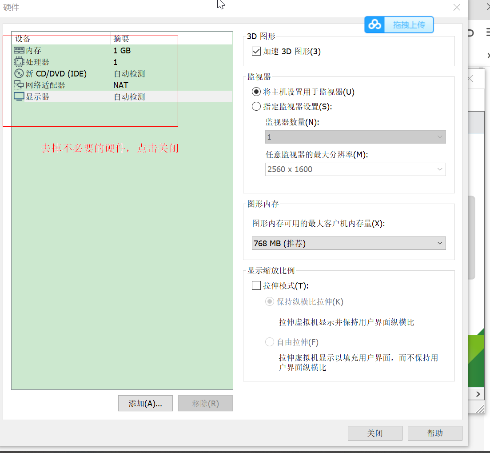
Task: Select the 网络适配器 device row
Action: [122, 85]
